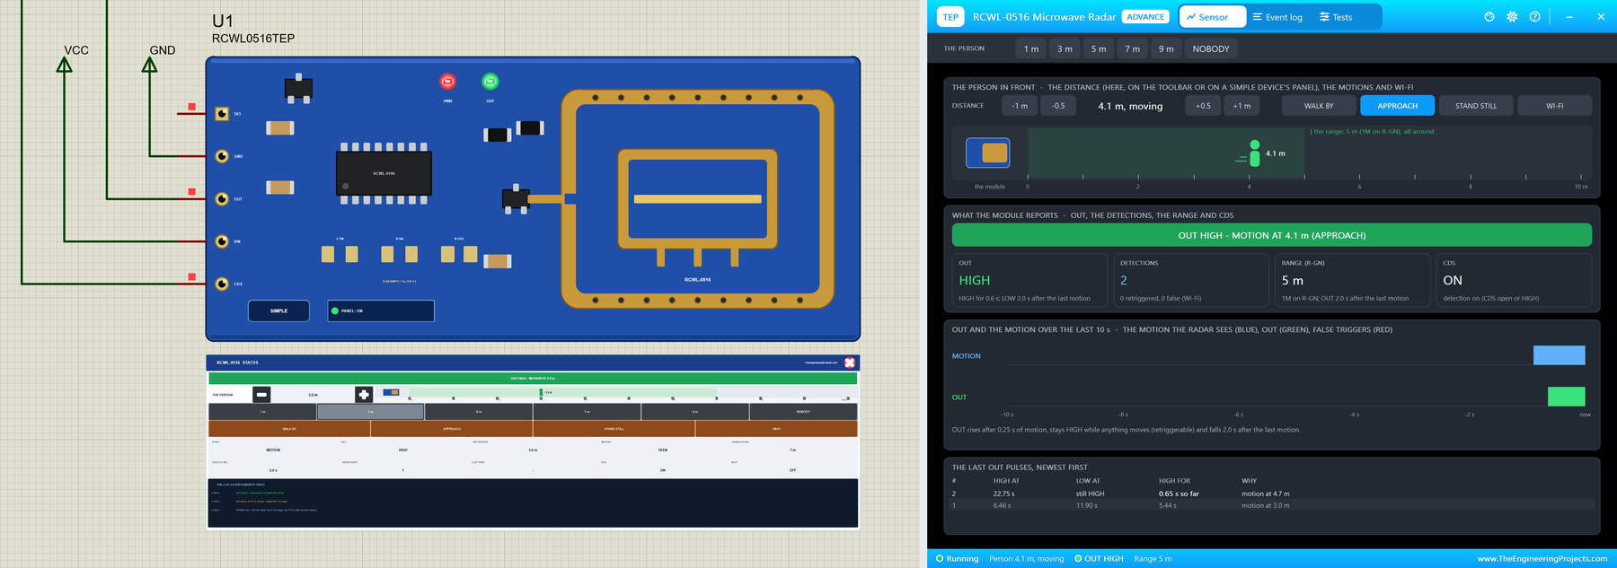Click the www.TheEngineeringProjects.com link

pos(1542,558)
